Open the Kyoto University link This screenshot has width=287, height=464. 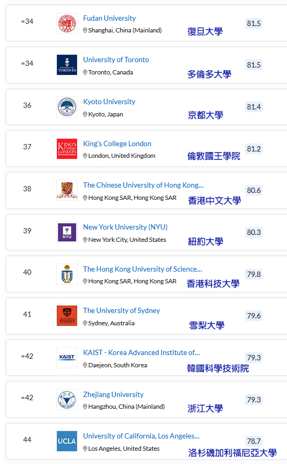tap(109, 102)
